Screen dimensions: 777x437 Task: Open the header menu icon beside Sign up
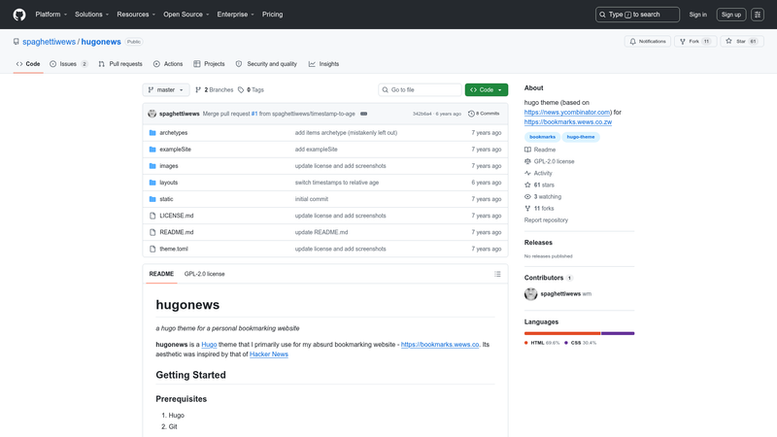tap(758, 15)
